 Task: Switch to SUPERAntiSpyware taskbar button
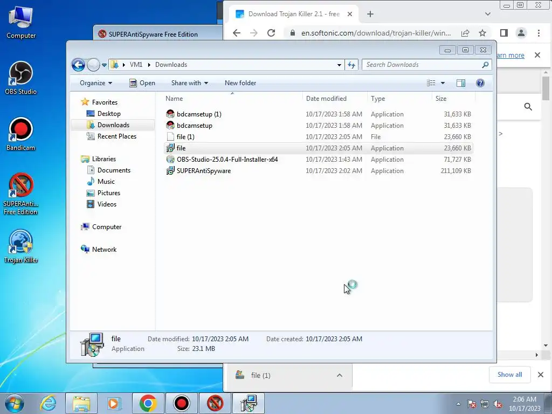[x=215, y=403]
